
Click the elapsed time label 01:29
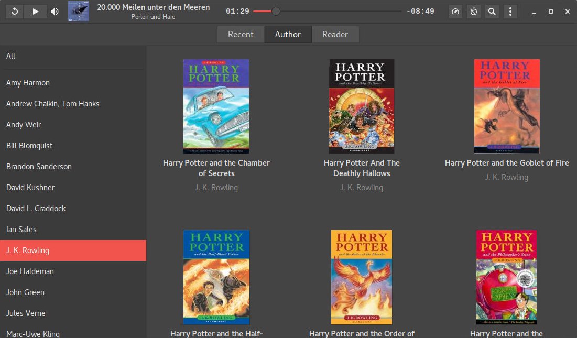coord(238,12)
